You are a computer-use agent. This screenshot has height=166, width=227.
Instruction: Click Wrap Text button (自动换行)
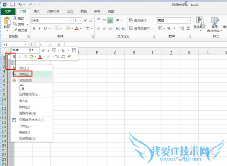tap(138, 20)
